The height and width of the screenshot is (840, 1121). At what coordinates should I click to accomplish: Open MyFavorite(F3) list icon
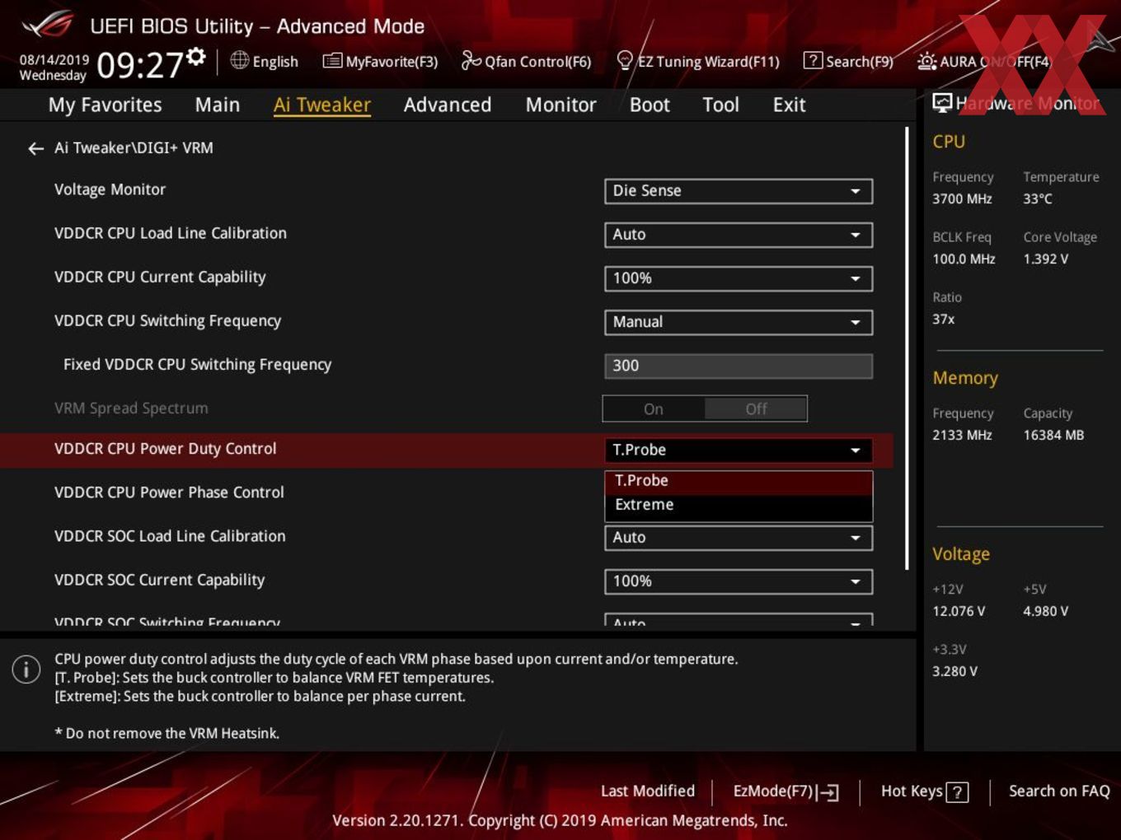(x=332, y=61)
